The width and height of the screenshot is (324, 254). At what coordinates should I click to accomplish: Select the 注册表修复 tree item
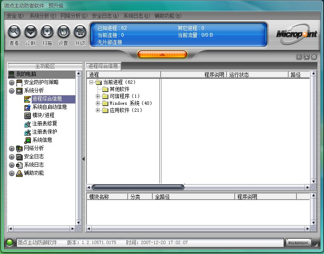coord(44,124)
